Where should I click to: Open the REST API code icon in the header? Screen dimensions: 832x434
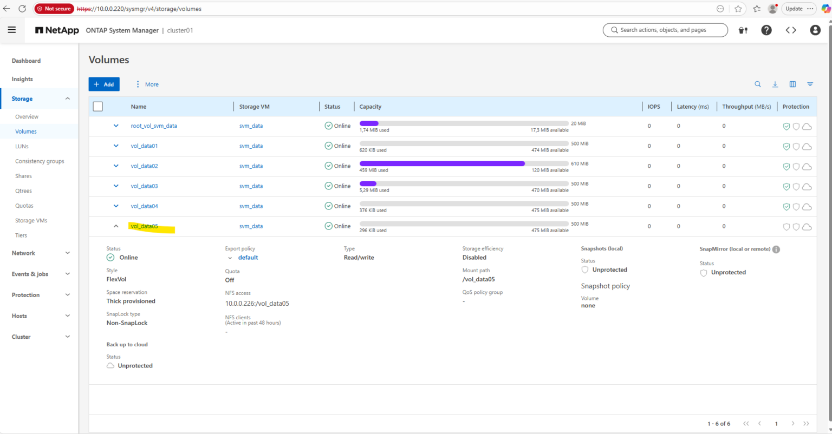tap(790, 30)
